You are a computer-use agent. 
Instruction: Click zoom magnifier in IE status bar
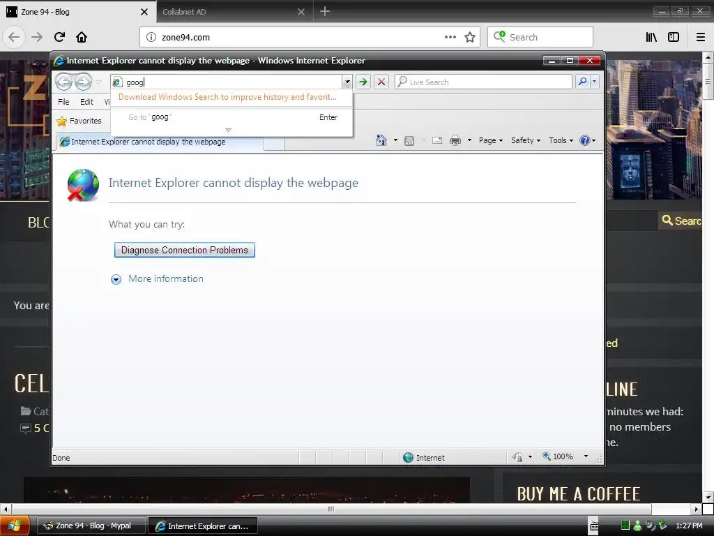click(547, 456)
